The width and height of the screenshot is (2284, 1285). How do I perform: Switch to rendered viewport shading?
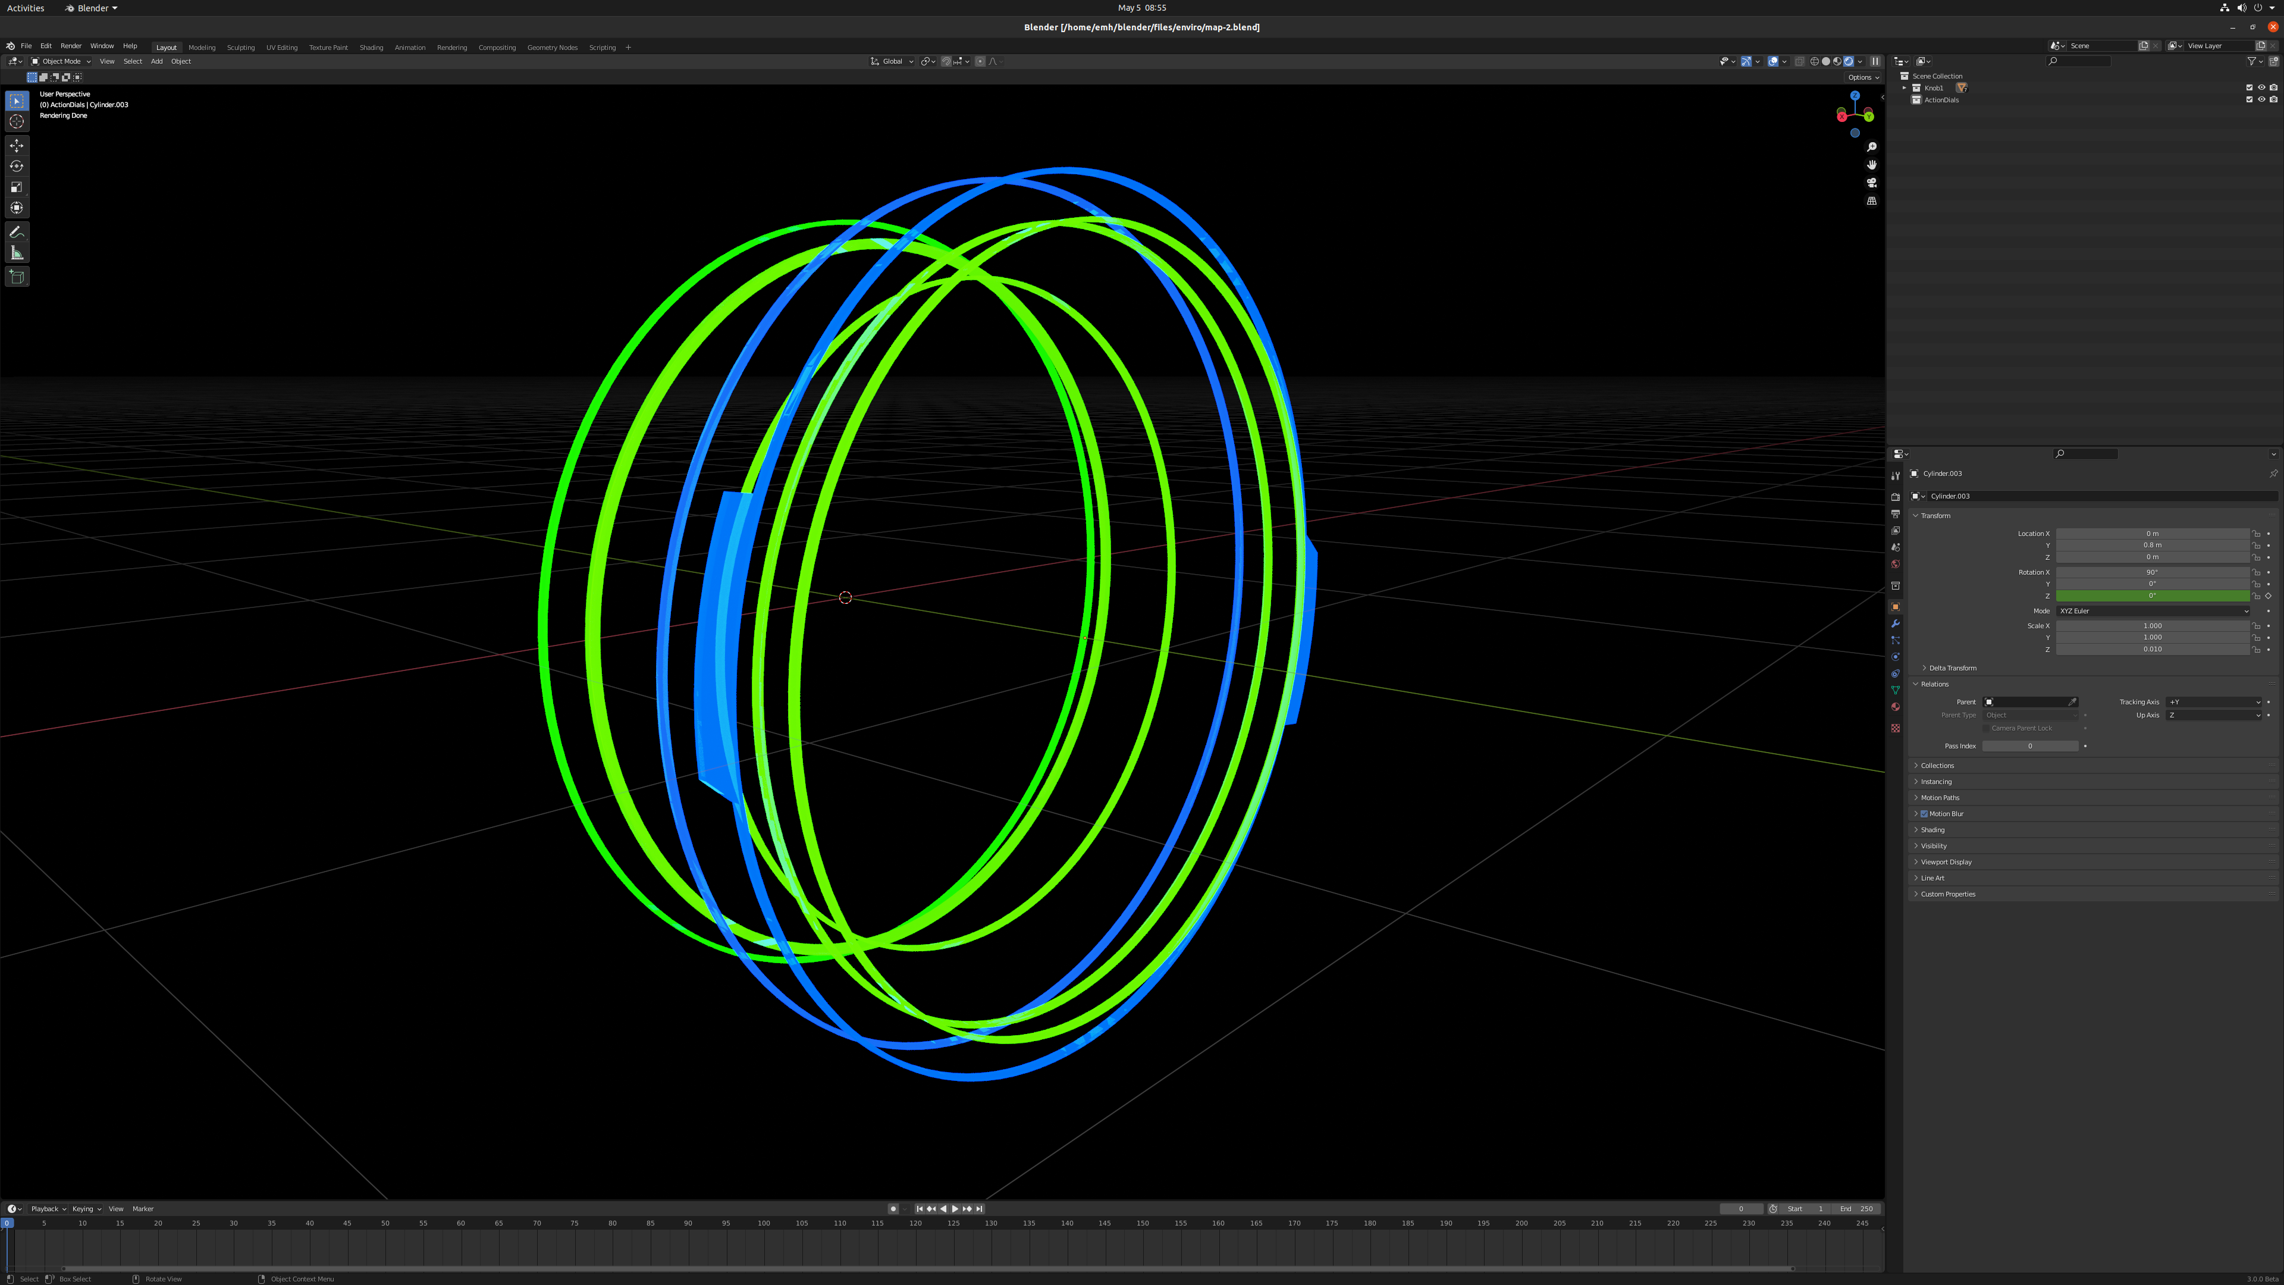1849,61
